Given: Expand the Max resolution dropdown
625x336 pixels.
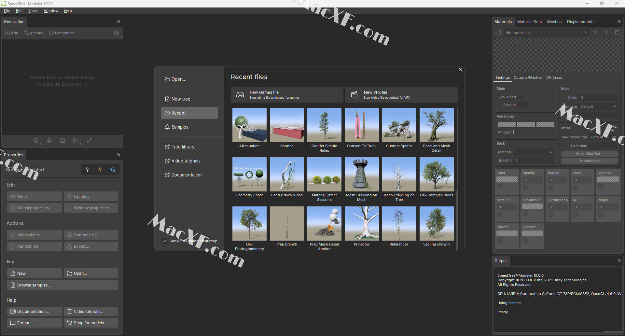Looking at the screenshot, I should pos(603,137).
